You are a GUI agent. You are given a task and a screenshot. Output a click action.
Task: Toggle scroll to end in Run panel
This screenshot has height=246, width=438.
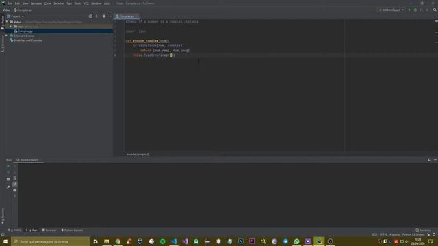tap(15, 184)
